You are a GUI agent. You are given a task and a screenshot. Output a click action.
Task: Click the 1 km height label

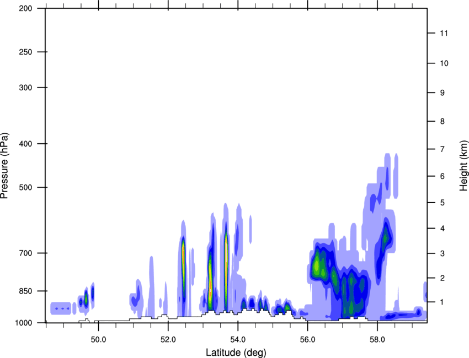[443, 302]
